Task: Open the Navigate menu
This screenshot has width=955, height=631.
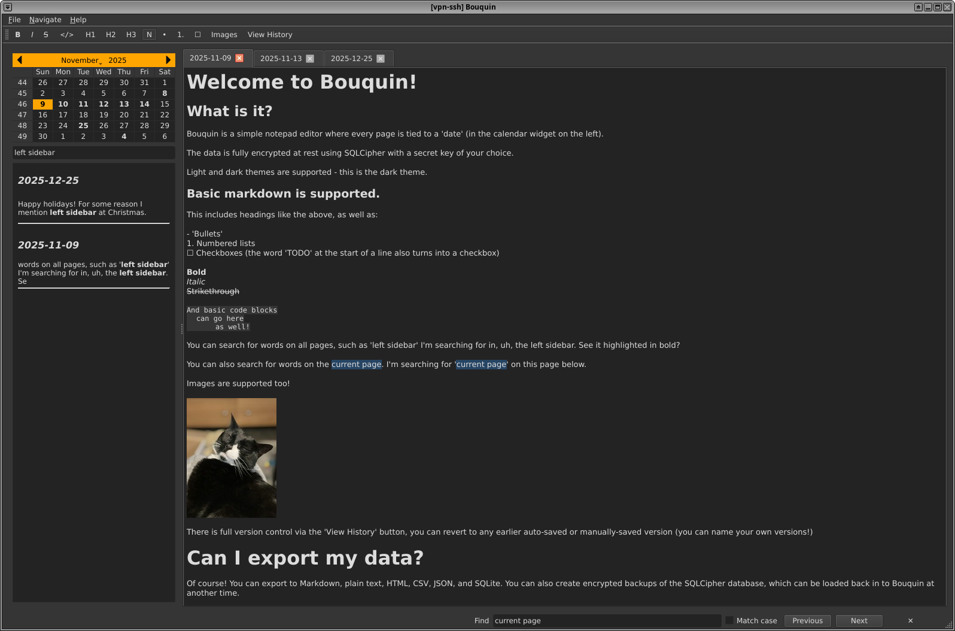Action: [x=45, y=20]
